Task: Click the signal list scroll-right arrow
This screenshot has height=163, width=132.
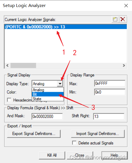Action: 124,65
